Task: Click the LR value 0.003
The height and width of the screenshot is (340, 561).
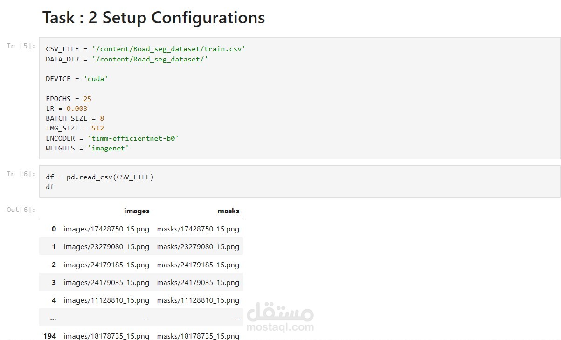Action: point(77,109)
